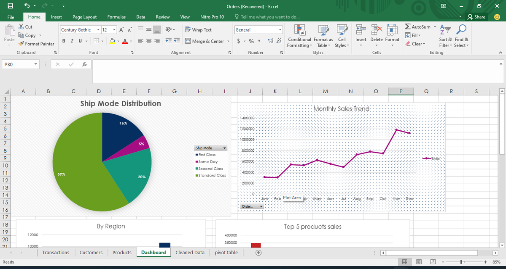Align text to the middle of cell

(148, 30)
